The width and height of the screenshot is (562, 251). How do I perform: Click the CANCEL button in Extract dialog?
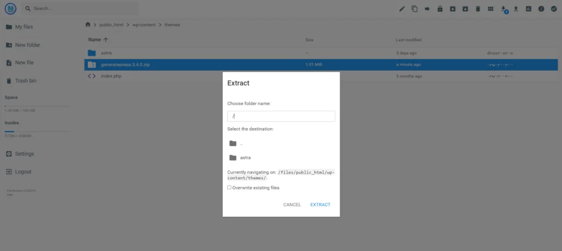click(292, 205)
